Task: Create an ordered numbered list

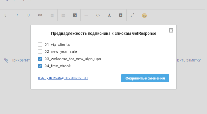Action: click(x=52, y=15)
